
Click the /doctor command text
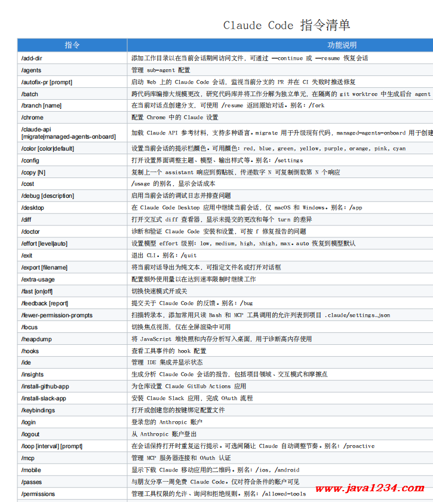pyautogui.click(x=30, y=231)
